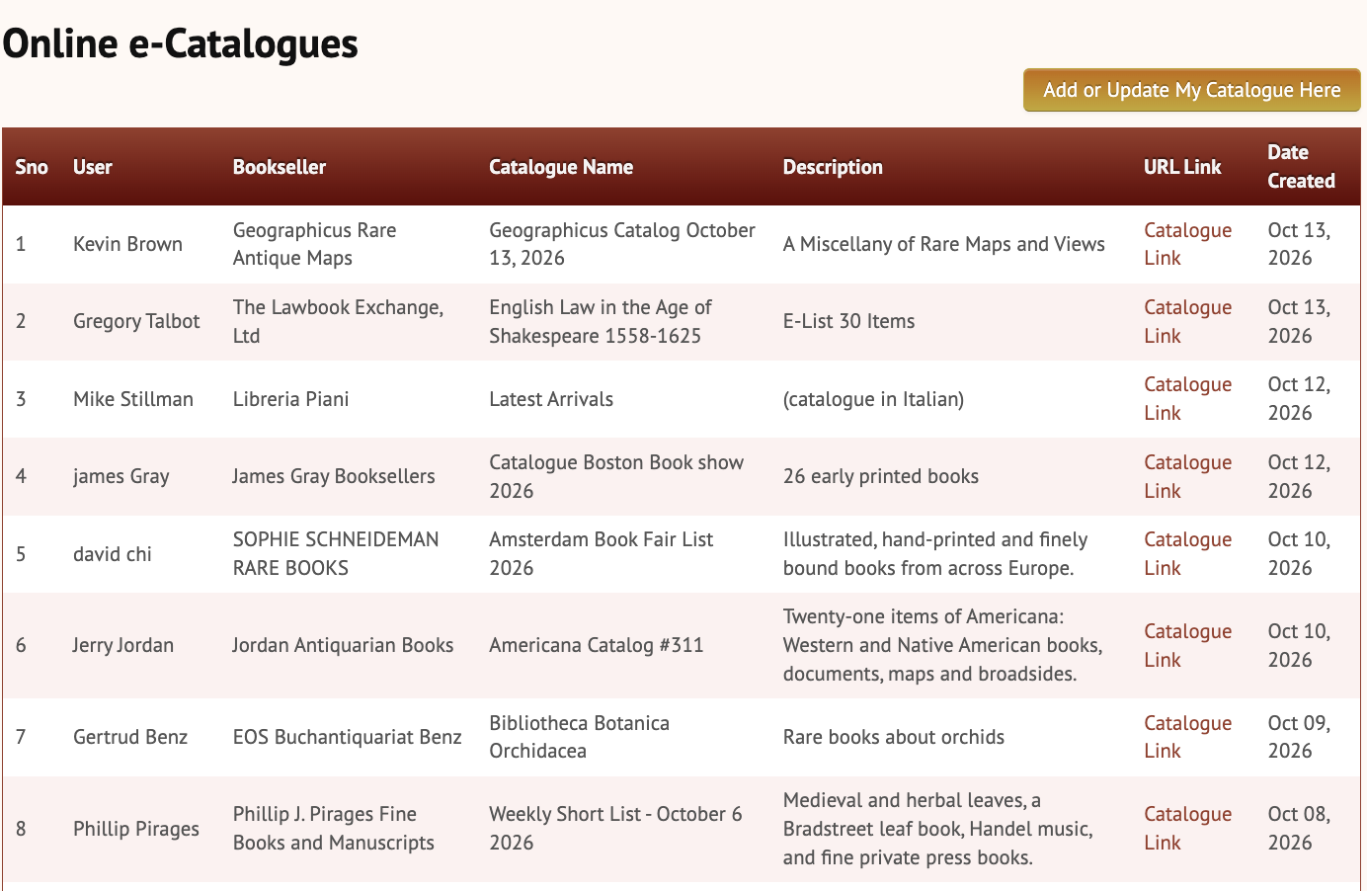Click description Illustrated, hand-printed and finely bound books
This screenshot has height=891, width=1367.
pos(935,553)
